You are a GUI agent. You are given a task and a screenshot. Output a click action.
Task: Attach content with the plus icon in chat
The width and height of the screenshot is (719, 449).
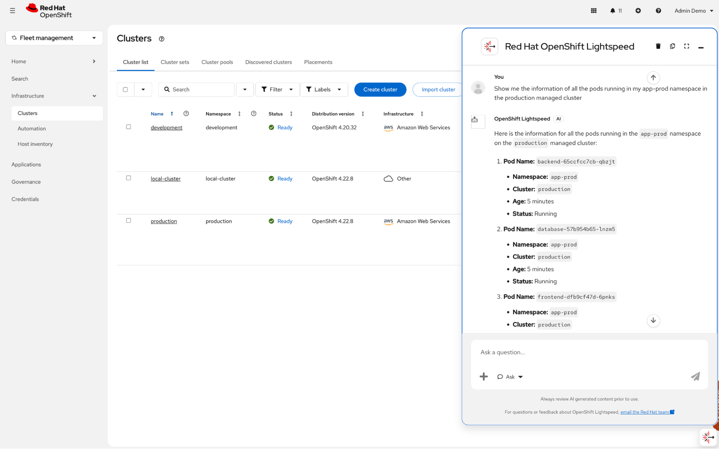484,377
